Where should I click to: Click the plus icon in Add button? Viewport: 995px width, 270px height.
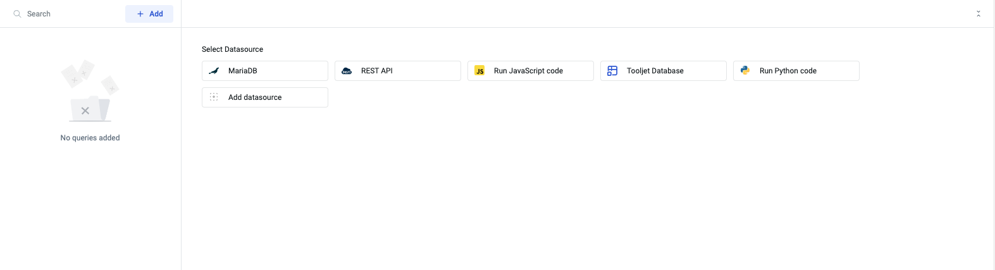(140, 14)
